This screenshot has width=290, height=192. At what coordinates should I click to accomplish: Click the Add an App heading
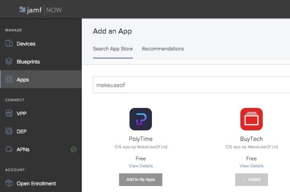pos(112,31)
